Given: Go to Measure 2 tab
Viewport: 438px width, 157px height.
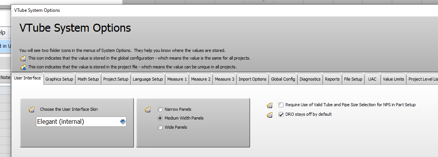Looking at the screenshot, I should pyautogui.click(x=201, y=79).
